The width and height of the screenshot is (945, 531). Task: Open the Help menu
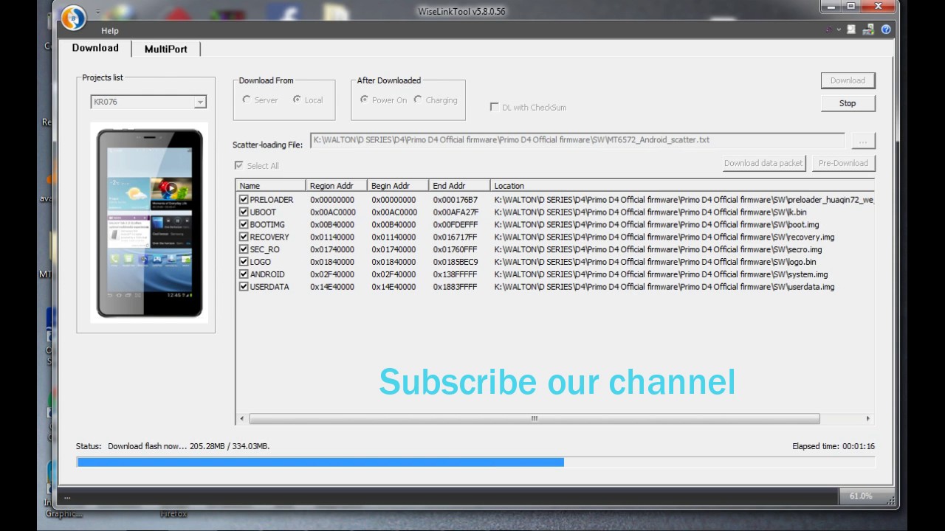110,31
